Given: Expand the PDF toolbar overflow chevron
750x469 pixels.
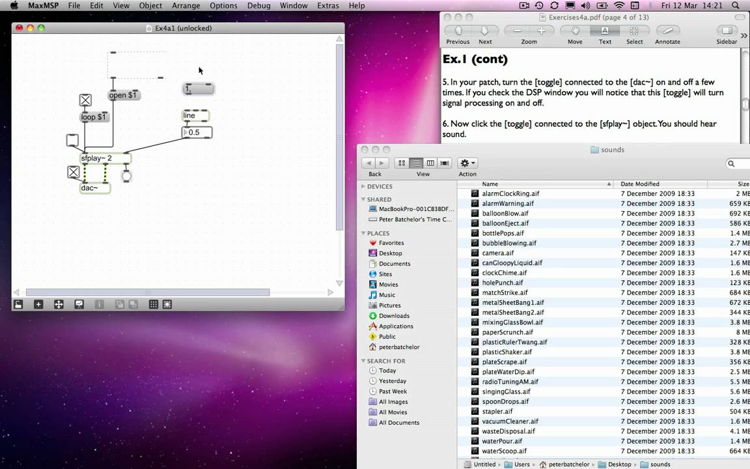Looking at the screenshot, I should pyautogui.click(x=743, y=35).
